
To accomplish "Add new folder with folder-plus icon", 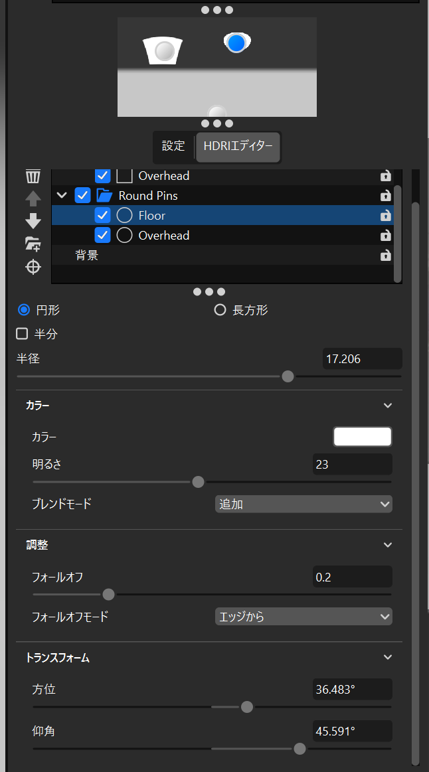I will click(x=33, y=244).
